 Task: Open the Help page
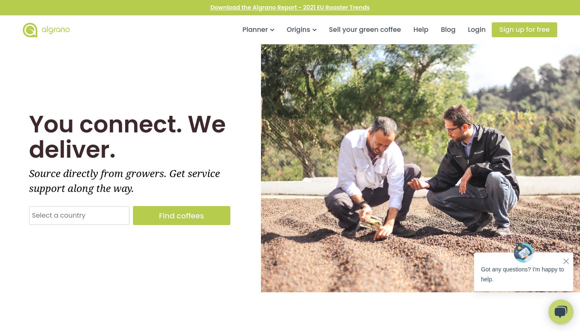pos(420,30)
